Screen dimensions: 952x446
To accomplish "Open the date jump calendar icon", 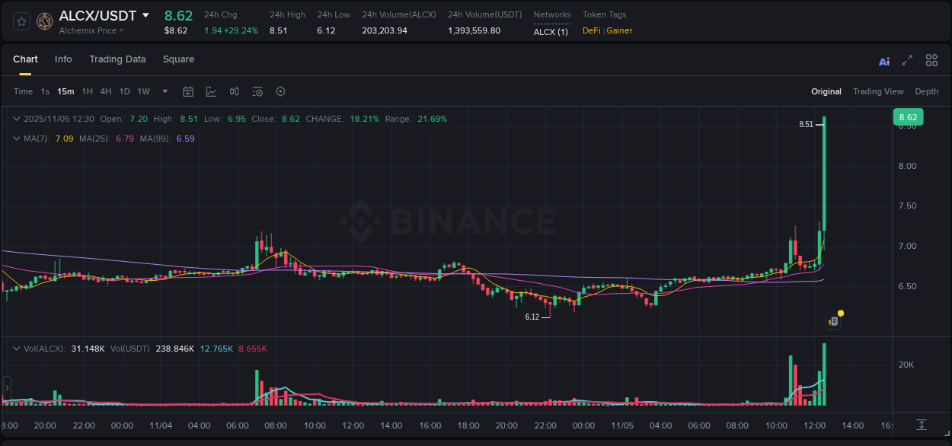I will click(x=188, y=91).
